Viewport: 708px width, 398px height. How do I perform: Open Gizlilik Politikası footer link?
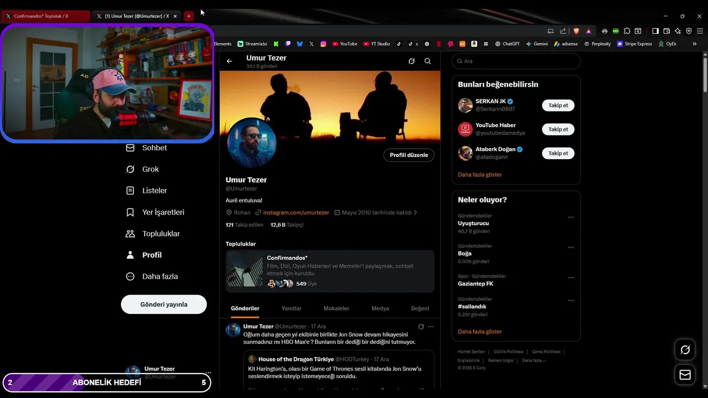tap(508, 352)
